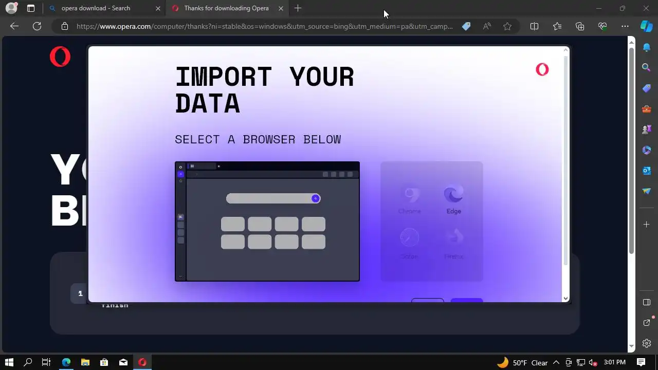658x370 pixels.
Task: Select Chrome in import browser list
Action: (410, 200)
